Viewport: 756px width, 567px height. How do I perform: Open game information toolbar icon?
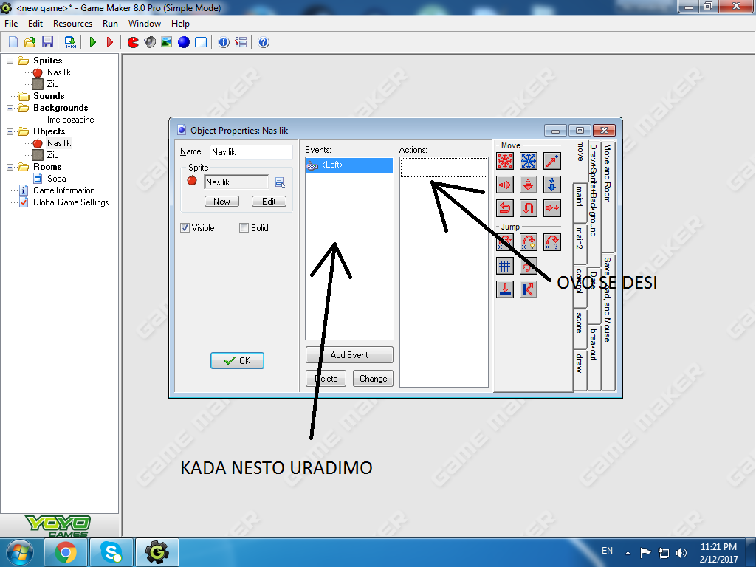coord(224,42)
